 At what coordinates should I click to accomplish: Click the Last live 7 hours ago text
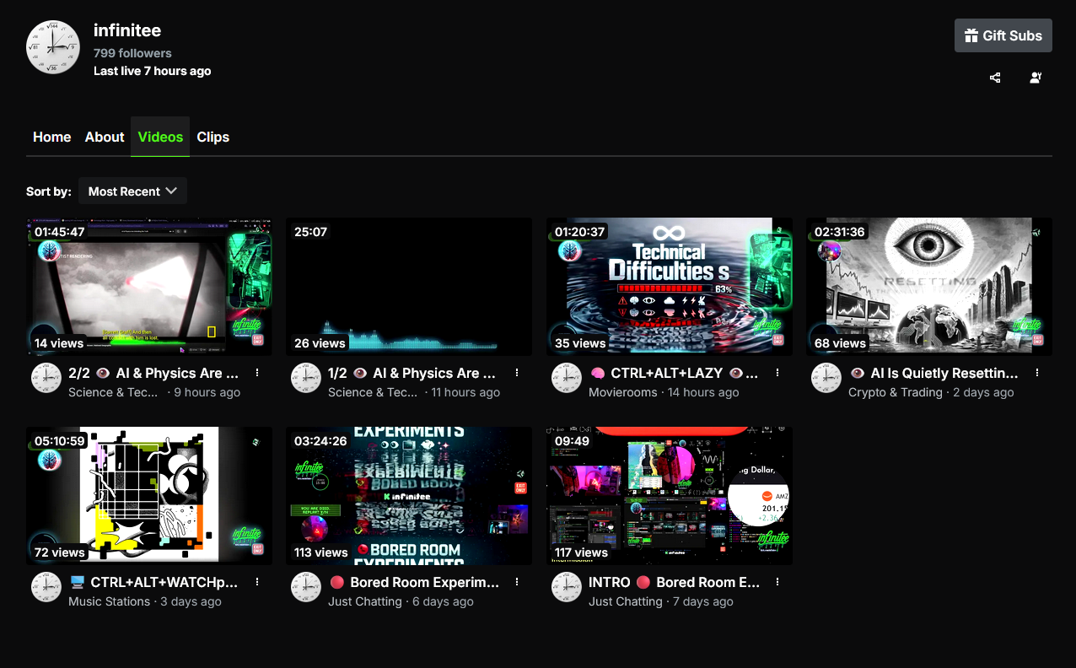tap(153, 71)
